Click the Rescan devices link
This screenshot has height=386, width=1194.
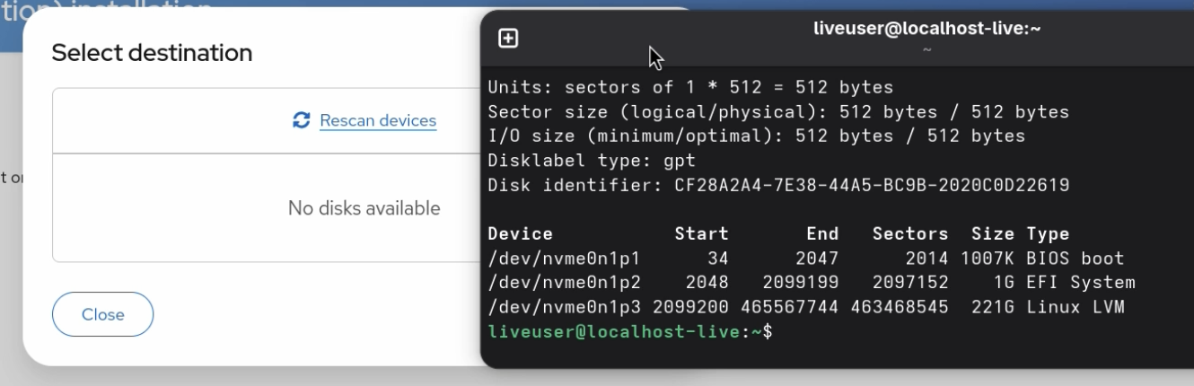378,120
